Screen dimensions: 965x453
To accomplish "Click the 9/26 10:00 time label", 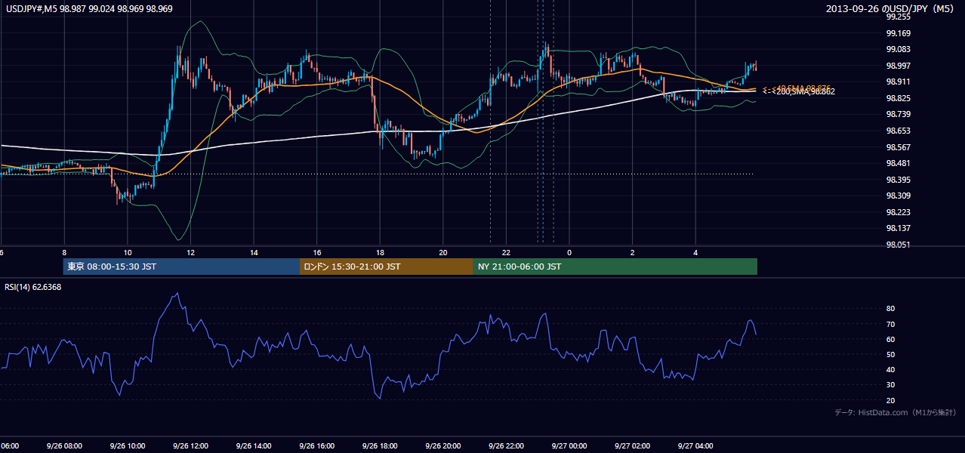I will tap(128, 446).
